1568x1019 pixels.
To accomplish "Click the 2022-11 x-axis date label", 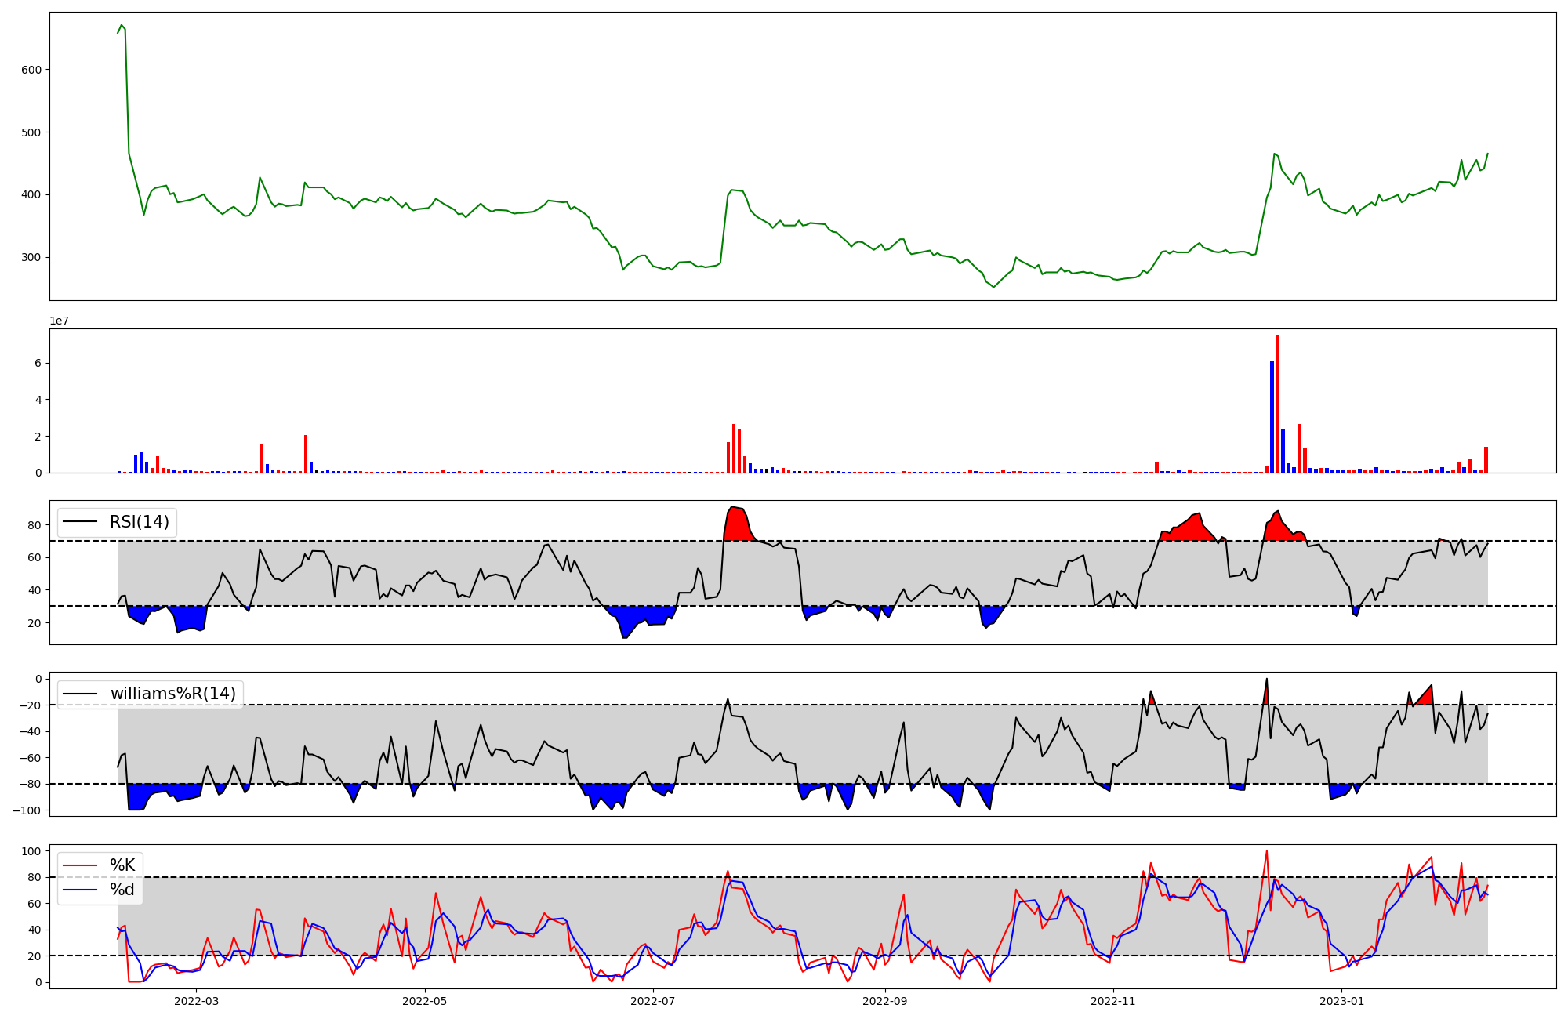I will coord(1112,1001).
